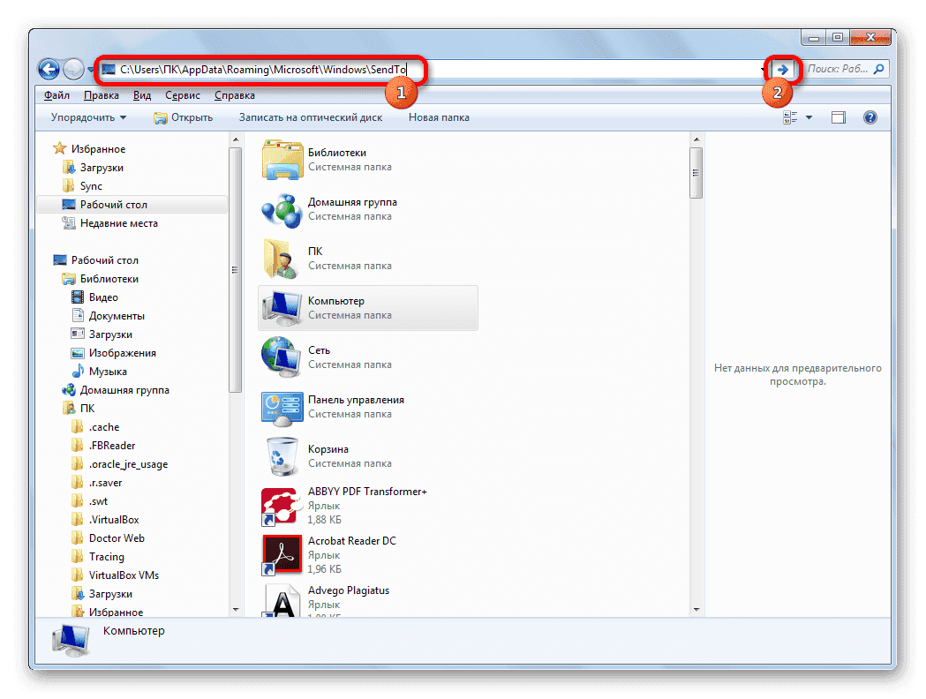This screenshot has height=699, width=926.
Task: Select the Acrobat Reader DC shortcut icon
Action: coord(282,555)
